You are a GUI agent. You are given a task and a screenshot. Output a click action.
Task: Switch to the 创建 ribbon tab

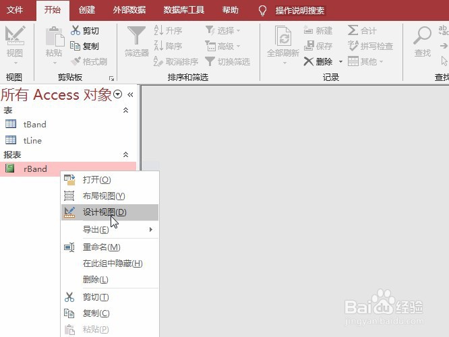(87, 10)
